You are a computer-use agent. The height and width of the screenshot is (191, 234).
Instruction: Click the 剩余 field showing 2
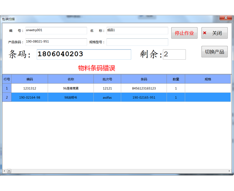click(174, 54)
